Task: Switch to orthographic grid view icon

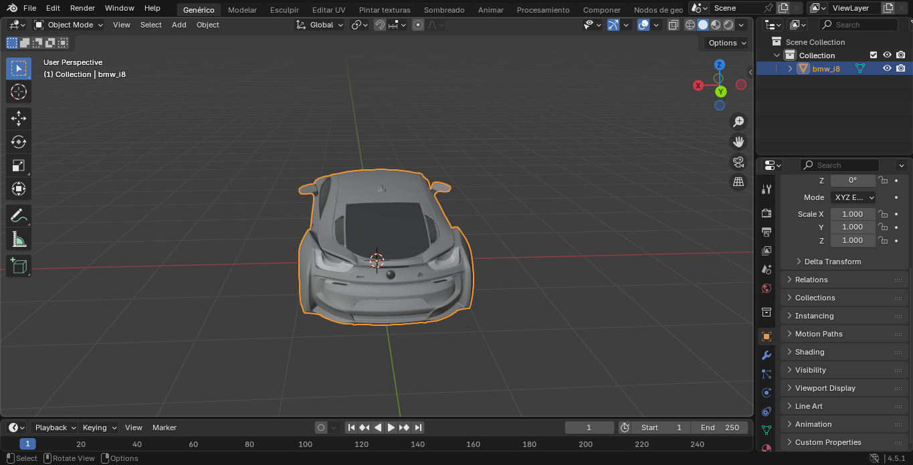Action: pyautogui.click(x=738, y=182)
